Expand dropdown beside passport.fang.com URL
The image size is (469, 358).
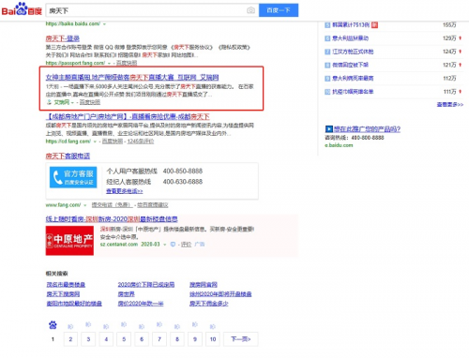(109, 63)
